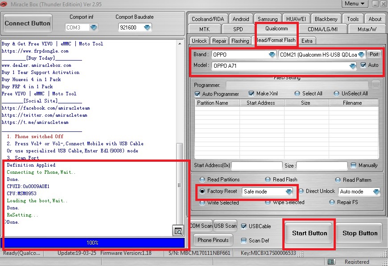Choose the UnSelect All radio option
The height and width of the screenshot is (266, 388).
click(x=336, y=94)
